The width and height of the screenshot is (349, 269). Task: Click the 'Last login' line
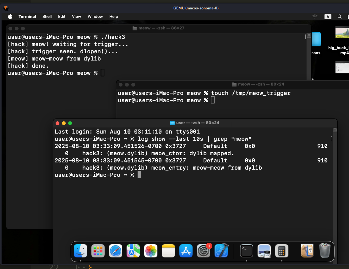(x=127, y=131)
